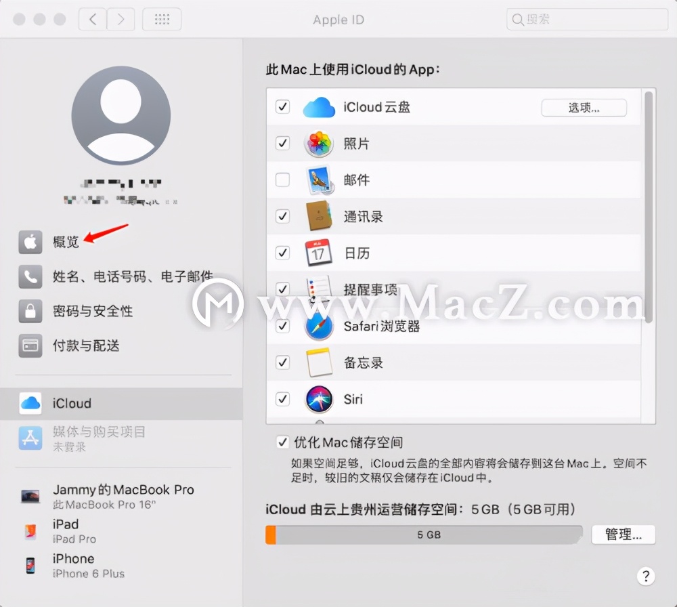The width and height of the screenshot is (677, 607).
Task: Select the Mail app icon
Action: (x=318, y=180)
